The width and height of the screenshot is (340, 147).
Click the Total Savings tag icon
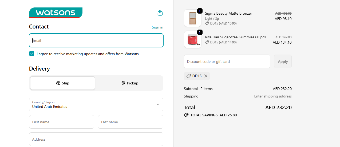click(x=186, y=115)
